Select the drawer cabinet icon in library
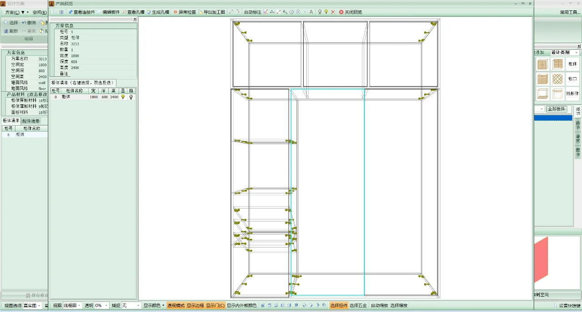This screenshot has height=312, width=582. click(x=542, y=79)
